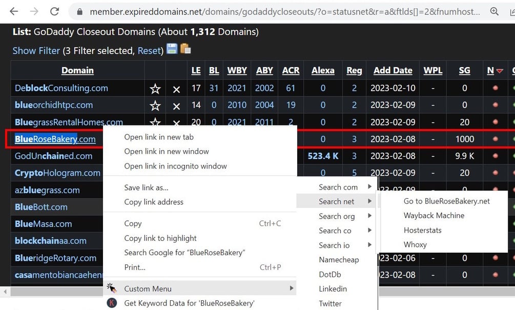The width and height of the screenshot is (515, 310).
Task: Expand the Search com submenu
Action: [x=369, y=187]
